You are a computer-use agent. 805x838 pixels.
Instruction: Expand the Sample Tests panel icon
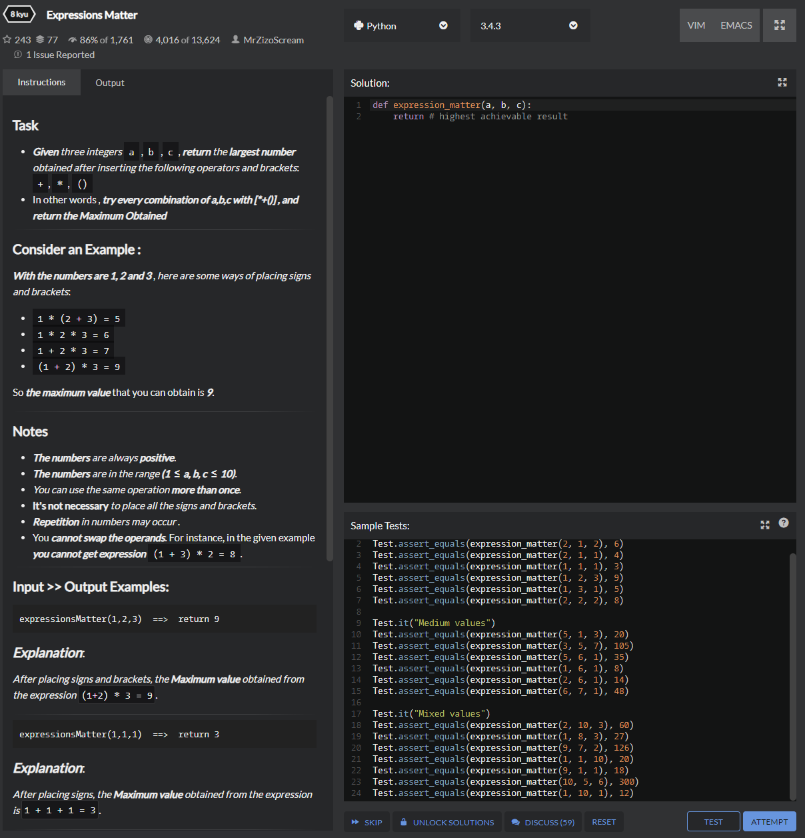(x=765, y=525)
